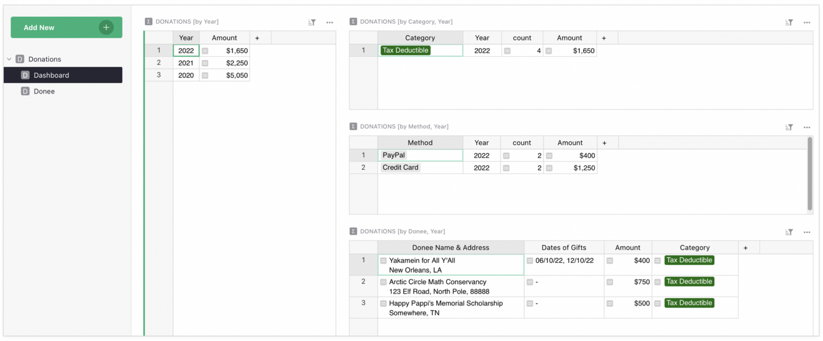823x341 pixels.
Task: Add a column to the by Method table
Action: [605, 143]
